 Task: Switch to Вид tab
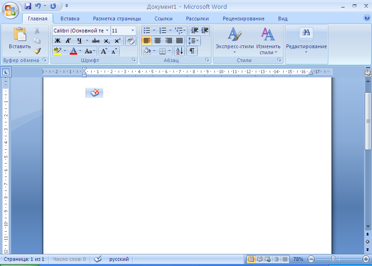283,19
